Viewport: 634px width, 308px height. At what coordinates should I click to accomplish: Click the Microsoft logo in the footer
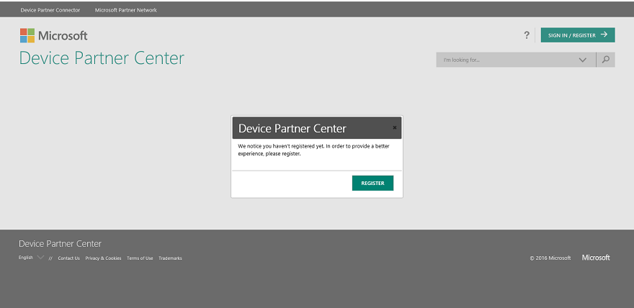click(x=596, y=258)
